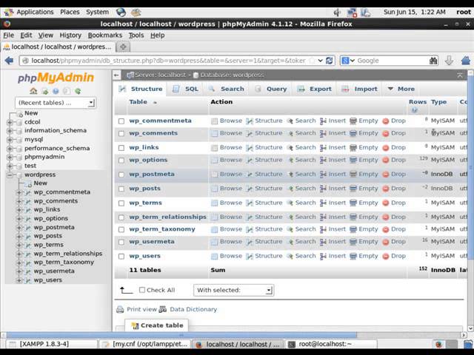Expand the mysql database node
474x355 pixels.
click(10, 140)
